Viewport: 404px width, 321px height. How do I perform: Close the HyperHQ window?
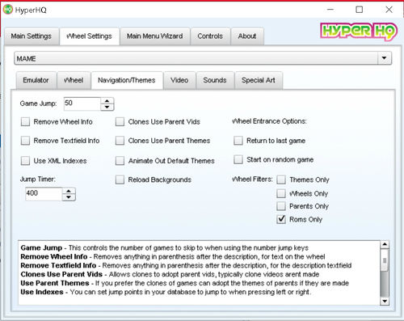(x=389, y=10)
